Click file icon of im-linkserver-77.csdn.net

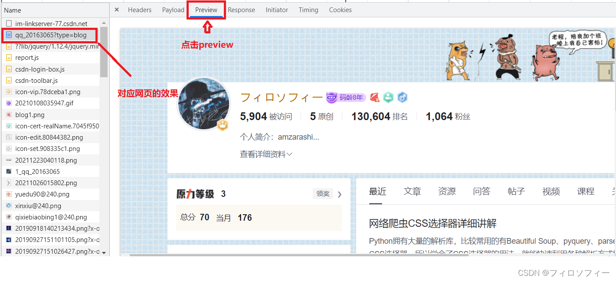(x=9, y=23)
